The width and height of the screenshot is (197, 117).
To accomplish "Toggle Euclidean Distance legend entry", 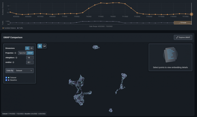I will (9, 28).
